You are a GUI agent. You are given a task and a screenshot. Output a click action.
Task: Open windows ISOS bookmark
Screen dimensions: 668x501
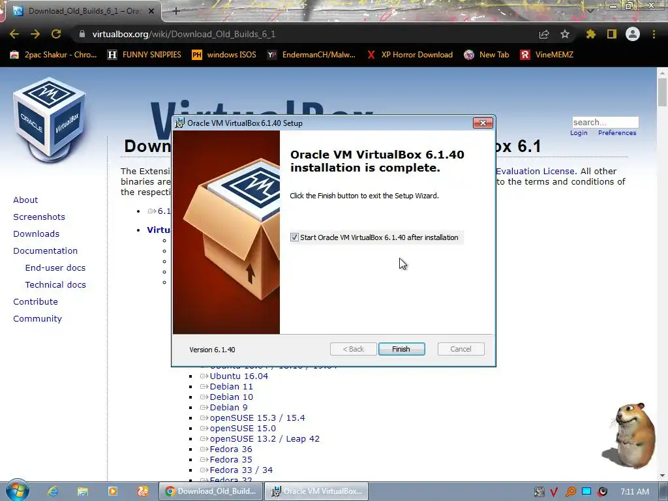tap(224, 55)
